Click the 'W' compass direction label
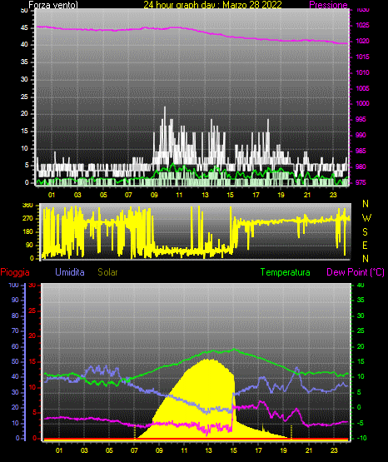Image resolution: width=388 pixels, height=462 pixels. pyautogui.click(x=366, y=218)
